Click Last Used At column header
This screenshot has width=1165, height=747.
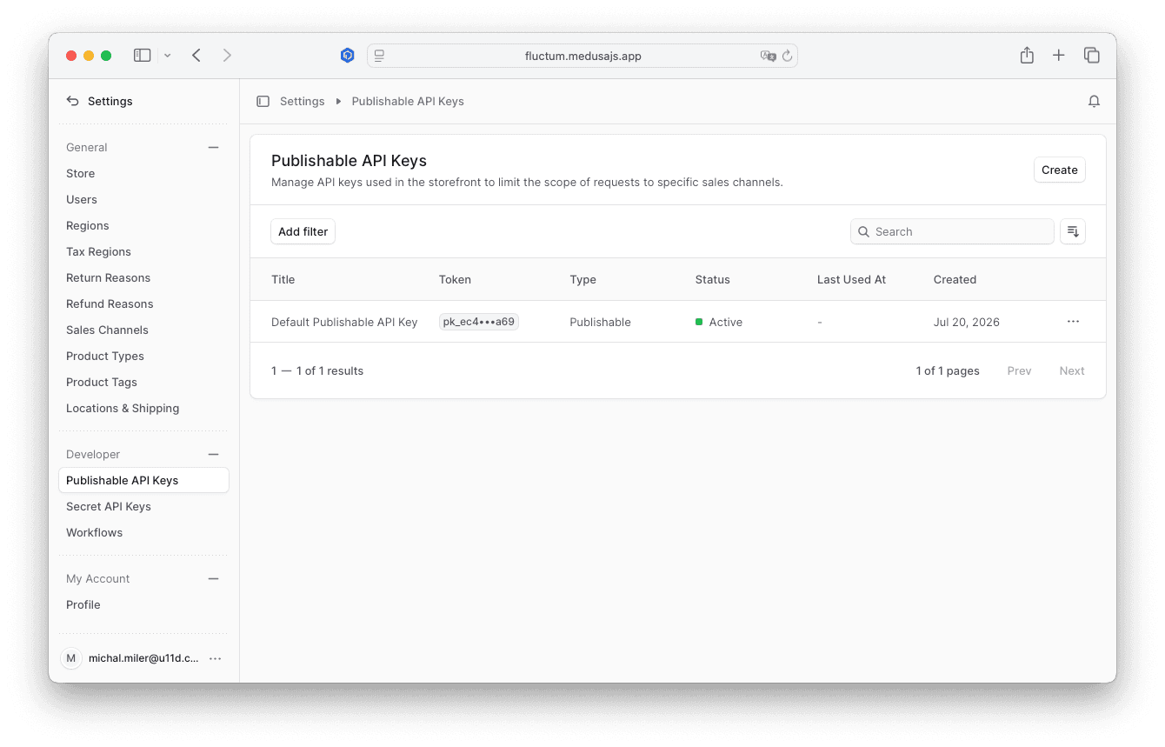[x=851, y=279]
